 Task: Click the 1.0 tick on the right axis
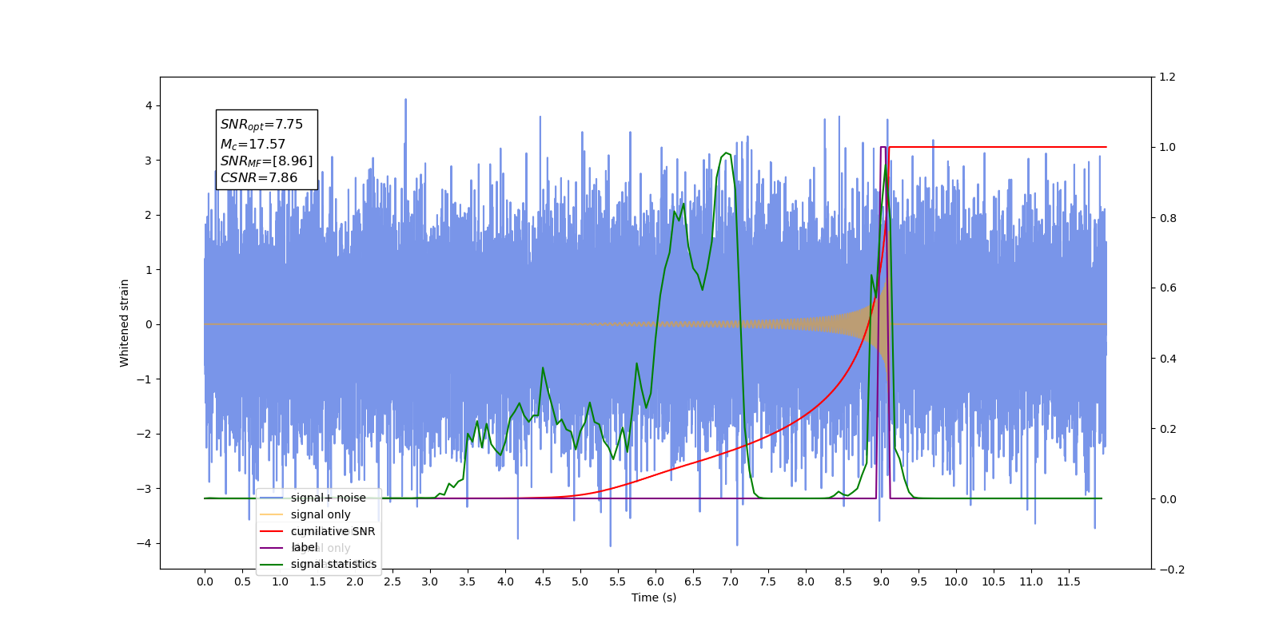click(1168, 147)
